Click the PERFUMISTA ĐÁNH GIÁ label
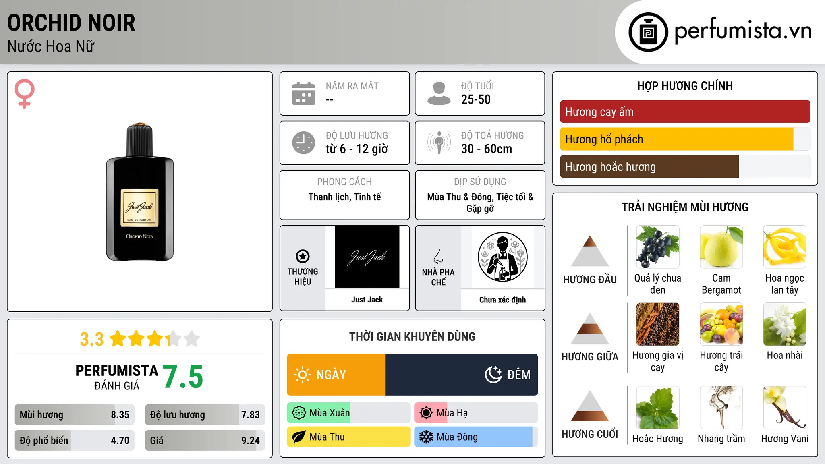This screenshot has width=825, height=464. coord(117,377)
